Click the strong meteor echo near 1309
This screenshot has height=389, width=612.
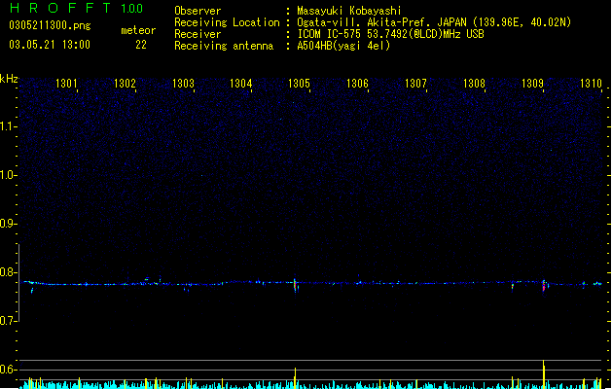click(544, 285)
